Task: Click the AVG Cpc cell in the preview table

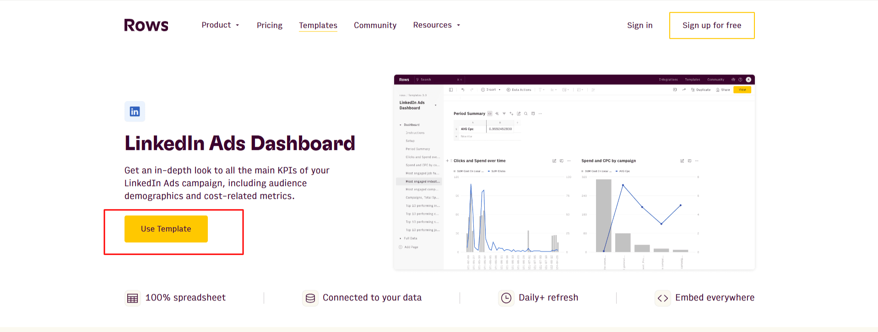Action: pos(472,129)
